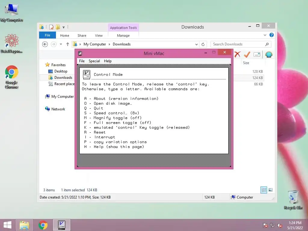Viewport: 308px width, 231px height.
Task: Open the Recycle Bin
Action: pyautogui.click(x=293, y=200)
